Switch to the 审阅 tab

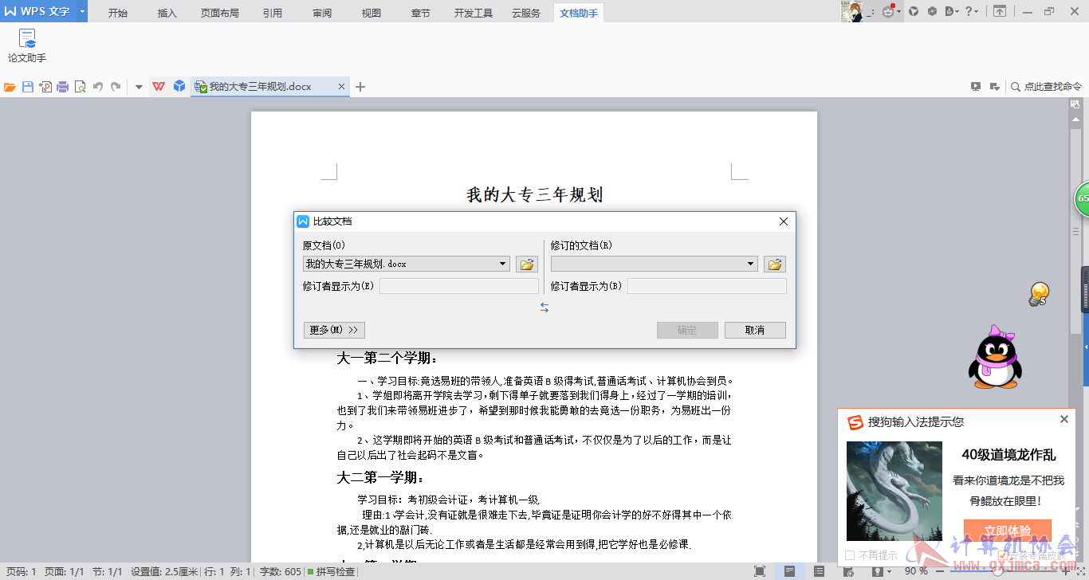322,13
